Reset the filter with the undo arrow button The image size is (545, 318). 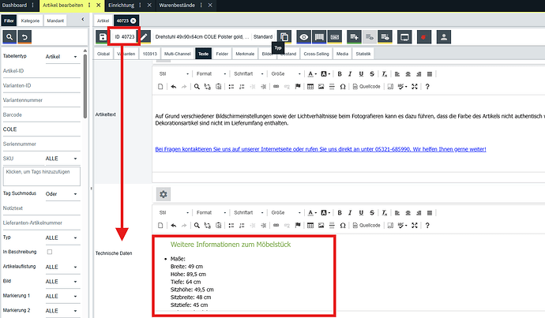click(25, 37)
